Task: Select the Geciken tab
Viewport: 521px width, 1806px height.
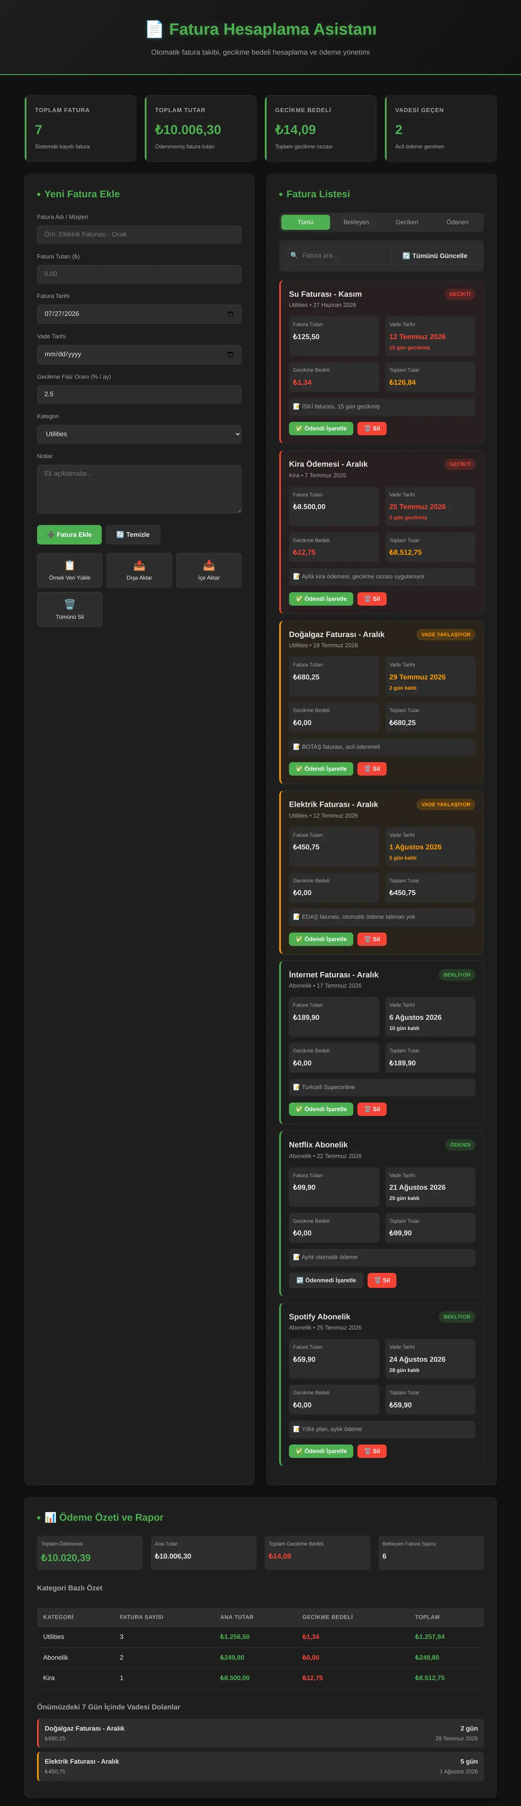Action: [407, 222]
